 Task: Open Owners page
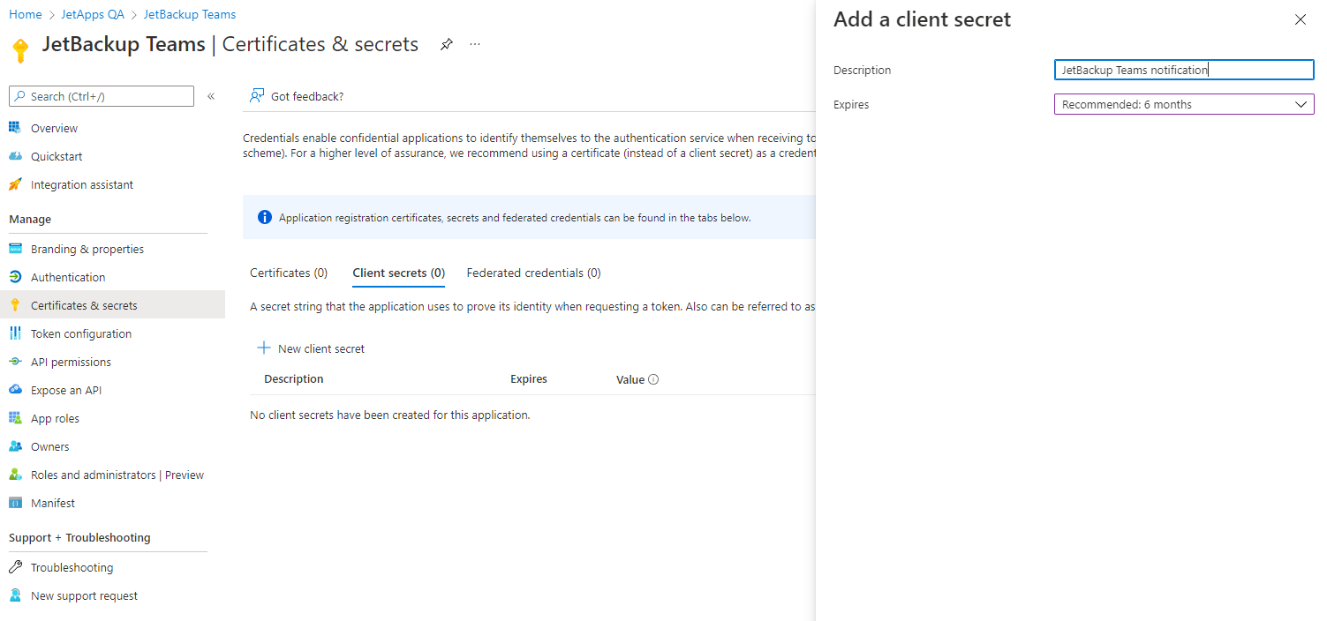pyautogui.click(x=49, y=446)
